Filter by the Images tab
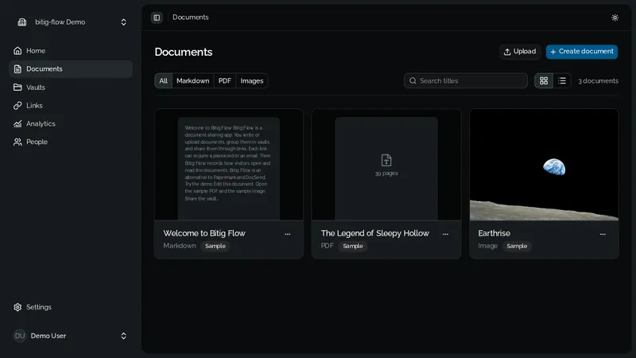Screen dimensions: 636x358 pyautogui.click(x=251, y=81)
